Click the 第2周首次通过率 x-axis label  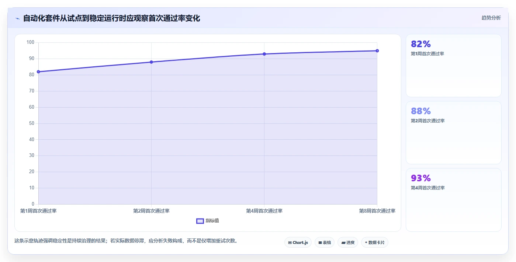click(x=151, y=211)
